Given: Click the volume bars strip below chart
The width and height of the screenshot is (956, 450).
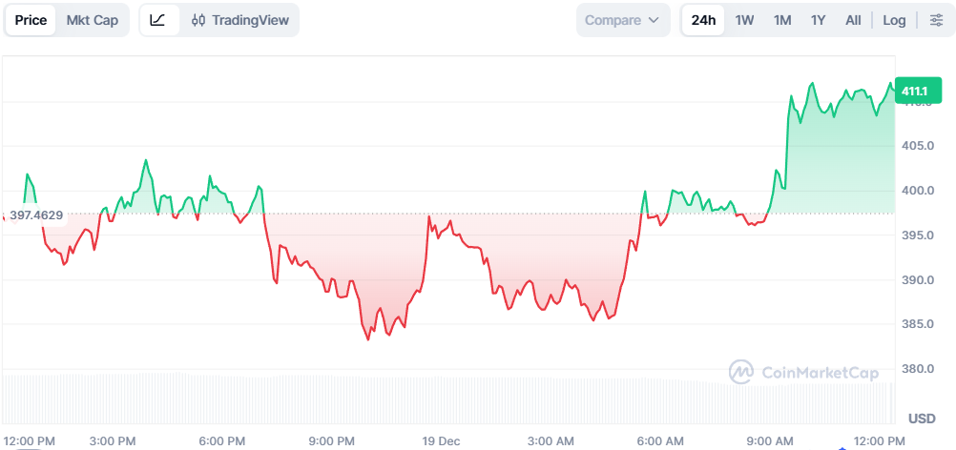Looking at the screenshot, I should [448, 399].
